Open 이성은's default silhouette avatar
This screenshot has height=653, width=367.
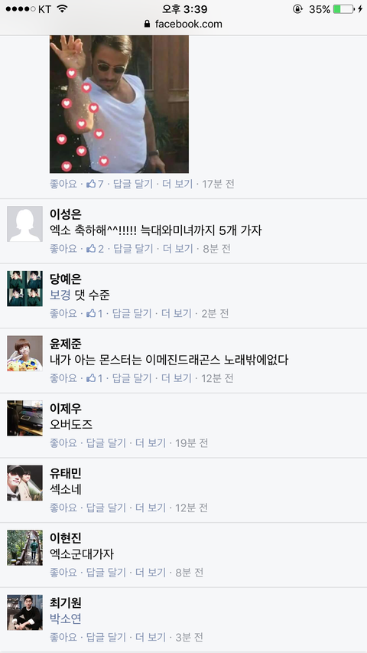click(x=25, y=224)
